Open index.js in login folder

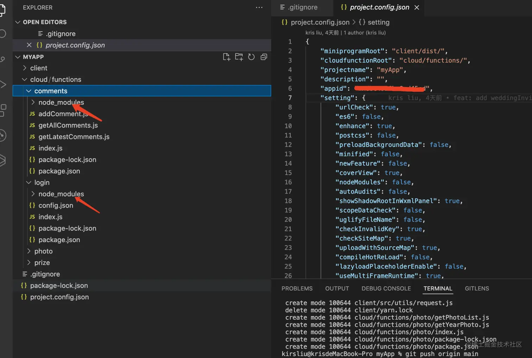point(51,217)
